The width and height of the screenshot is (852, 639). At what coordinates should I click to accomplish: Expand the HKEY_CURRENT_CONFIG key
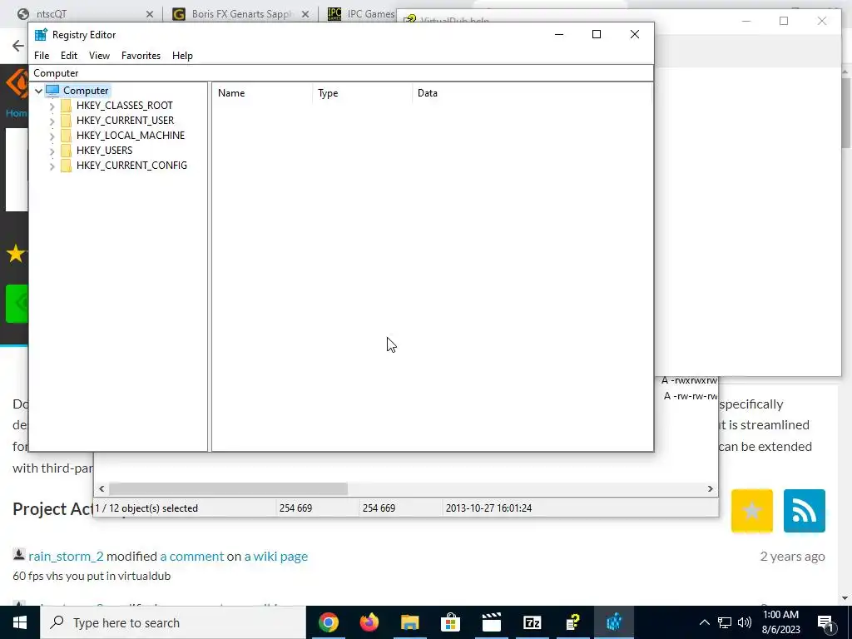52,166
